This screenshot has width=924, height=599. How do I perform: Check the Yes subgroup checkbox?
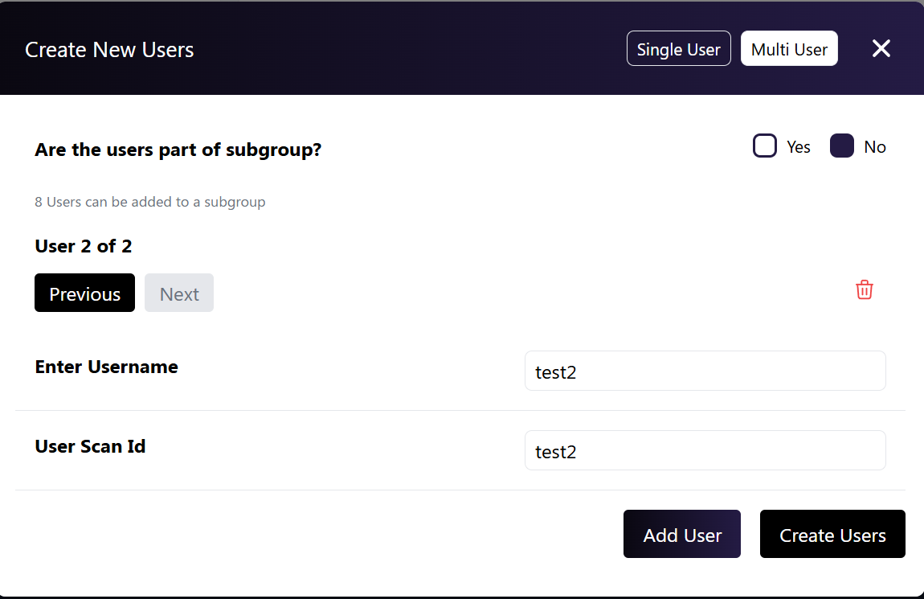(764, 146)
